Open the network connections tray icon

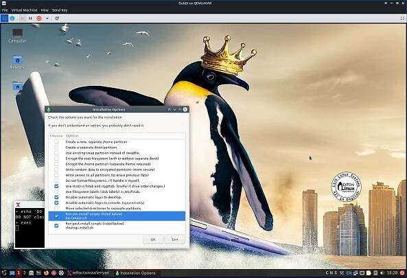[356, 273]
